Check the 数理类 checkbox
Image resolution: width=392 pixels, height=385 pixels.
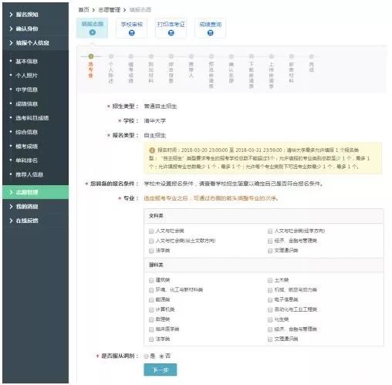[151, 319]
